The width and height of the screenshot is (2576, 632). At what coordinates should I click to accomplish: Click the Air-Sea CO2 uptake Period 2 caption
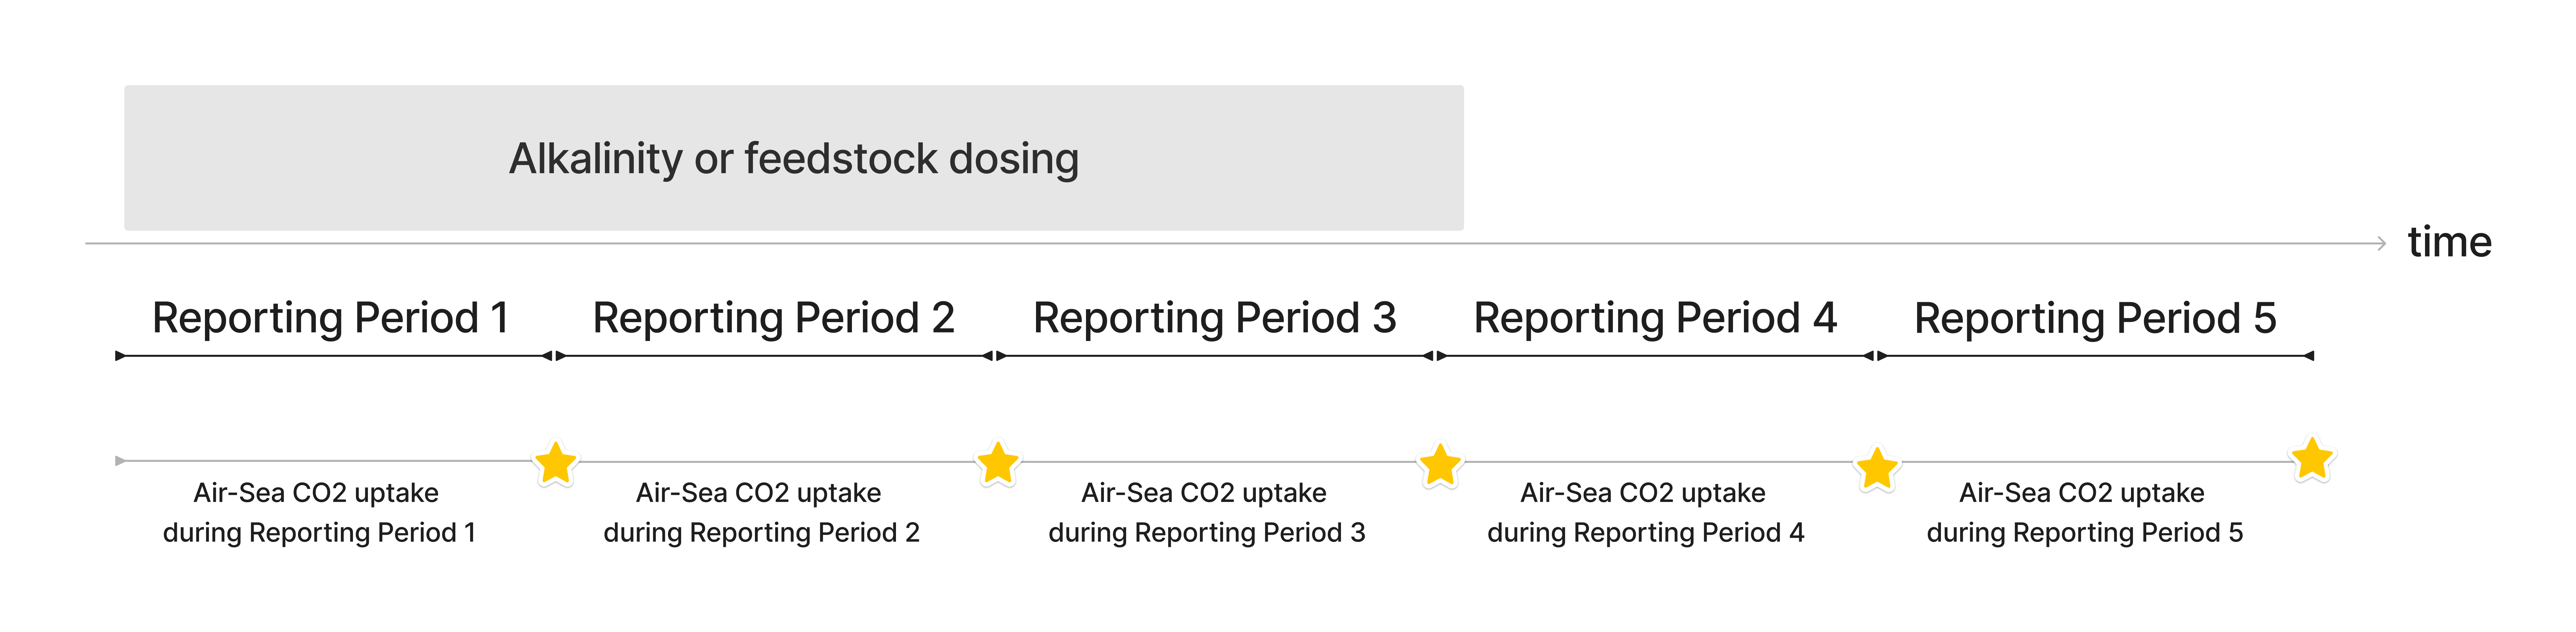tap(760, 512)
